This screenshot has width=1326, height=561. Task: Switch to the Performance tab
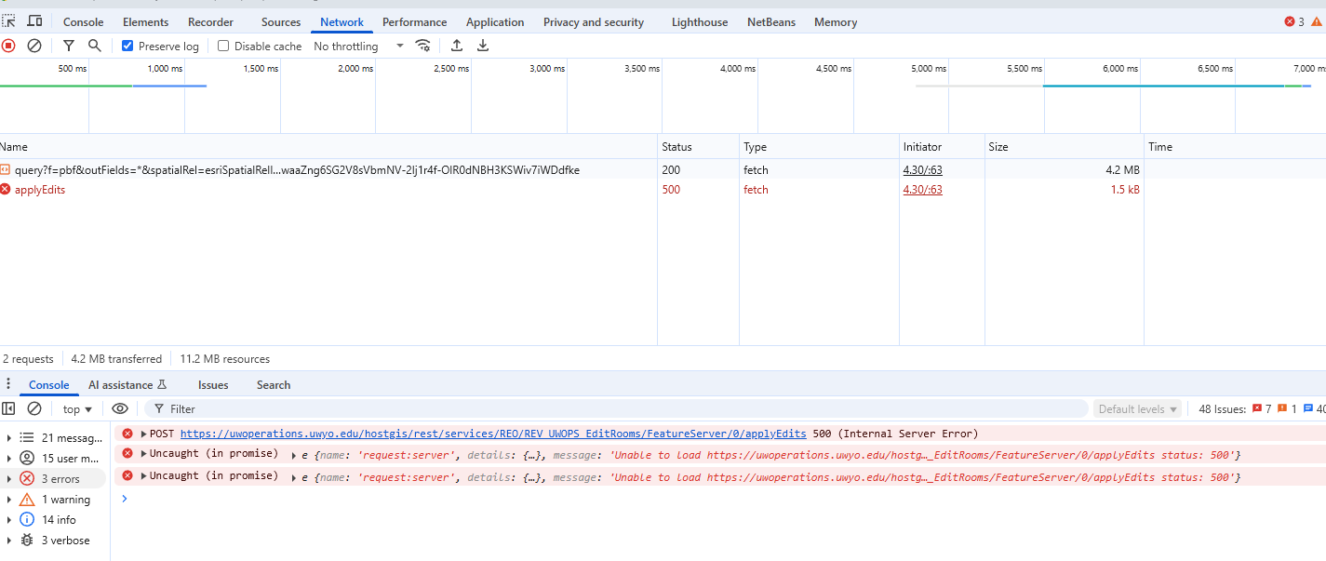[x=414, y=21]
